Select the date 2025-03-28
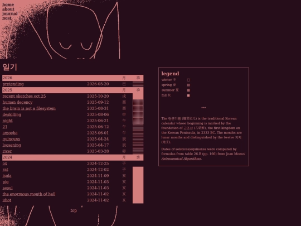Viewport: 301px width, 226px height. coord(98,151)
